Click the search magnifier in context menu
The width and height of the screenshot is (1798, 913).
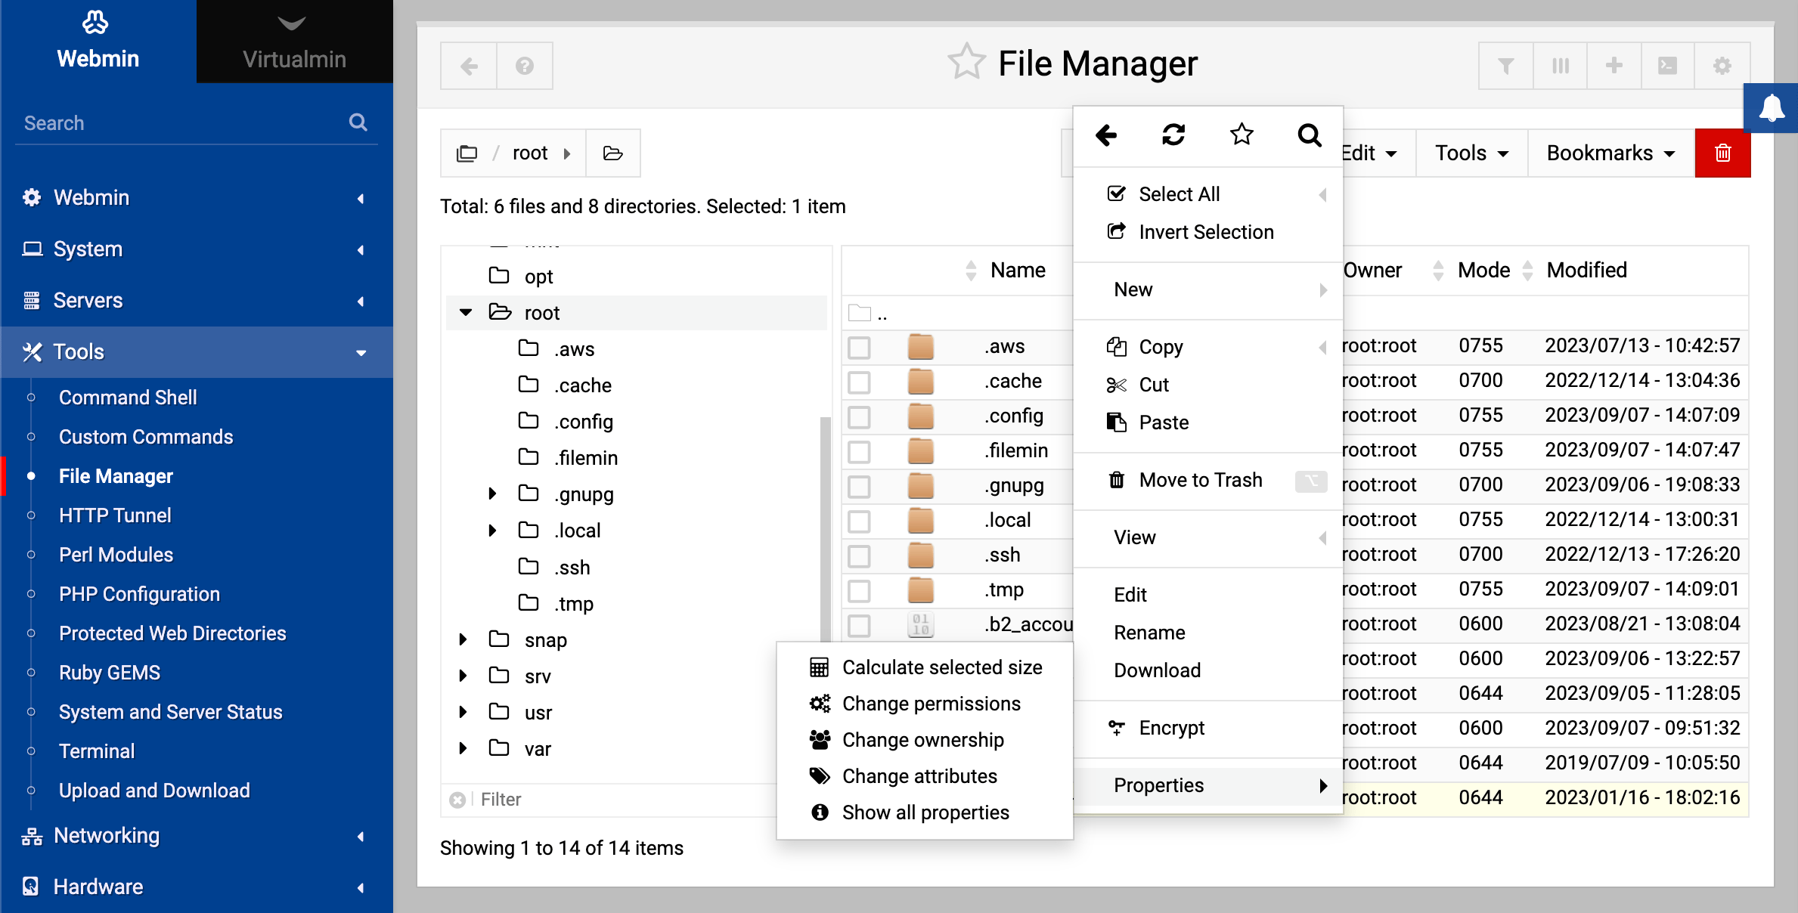click(x=1309, y=135)
